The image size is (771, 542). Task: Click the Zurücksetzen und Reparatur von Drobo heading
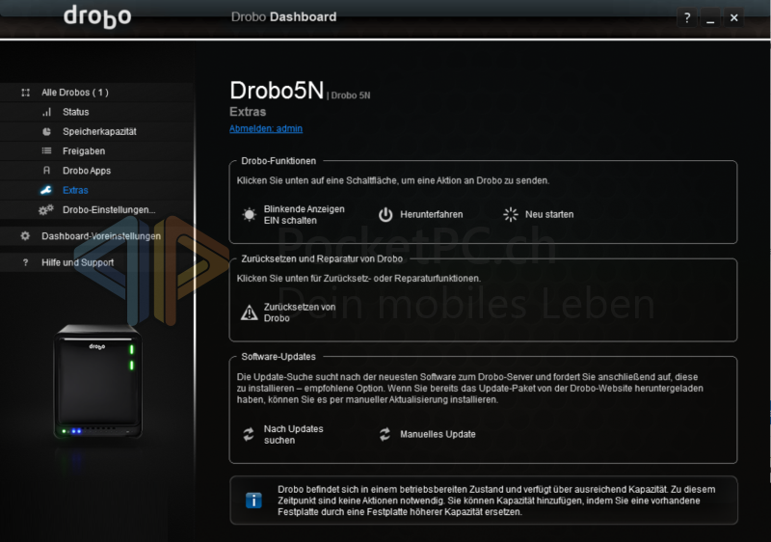coord(322,258)
